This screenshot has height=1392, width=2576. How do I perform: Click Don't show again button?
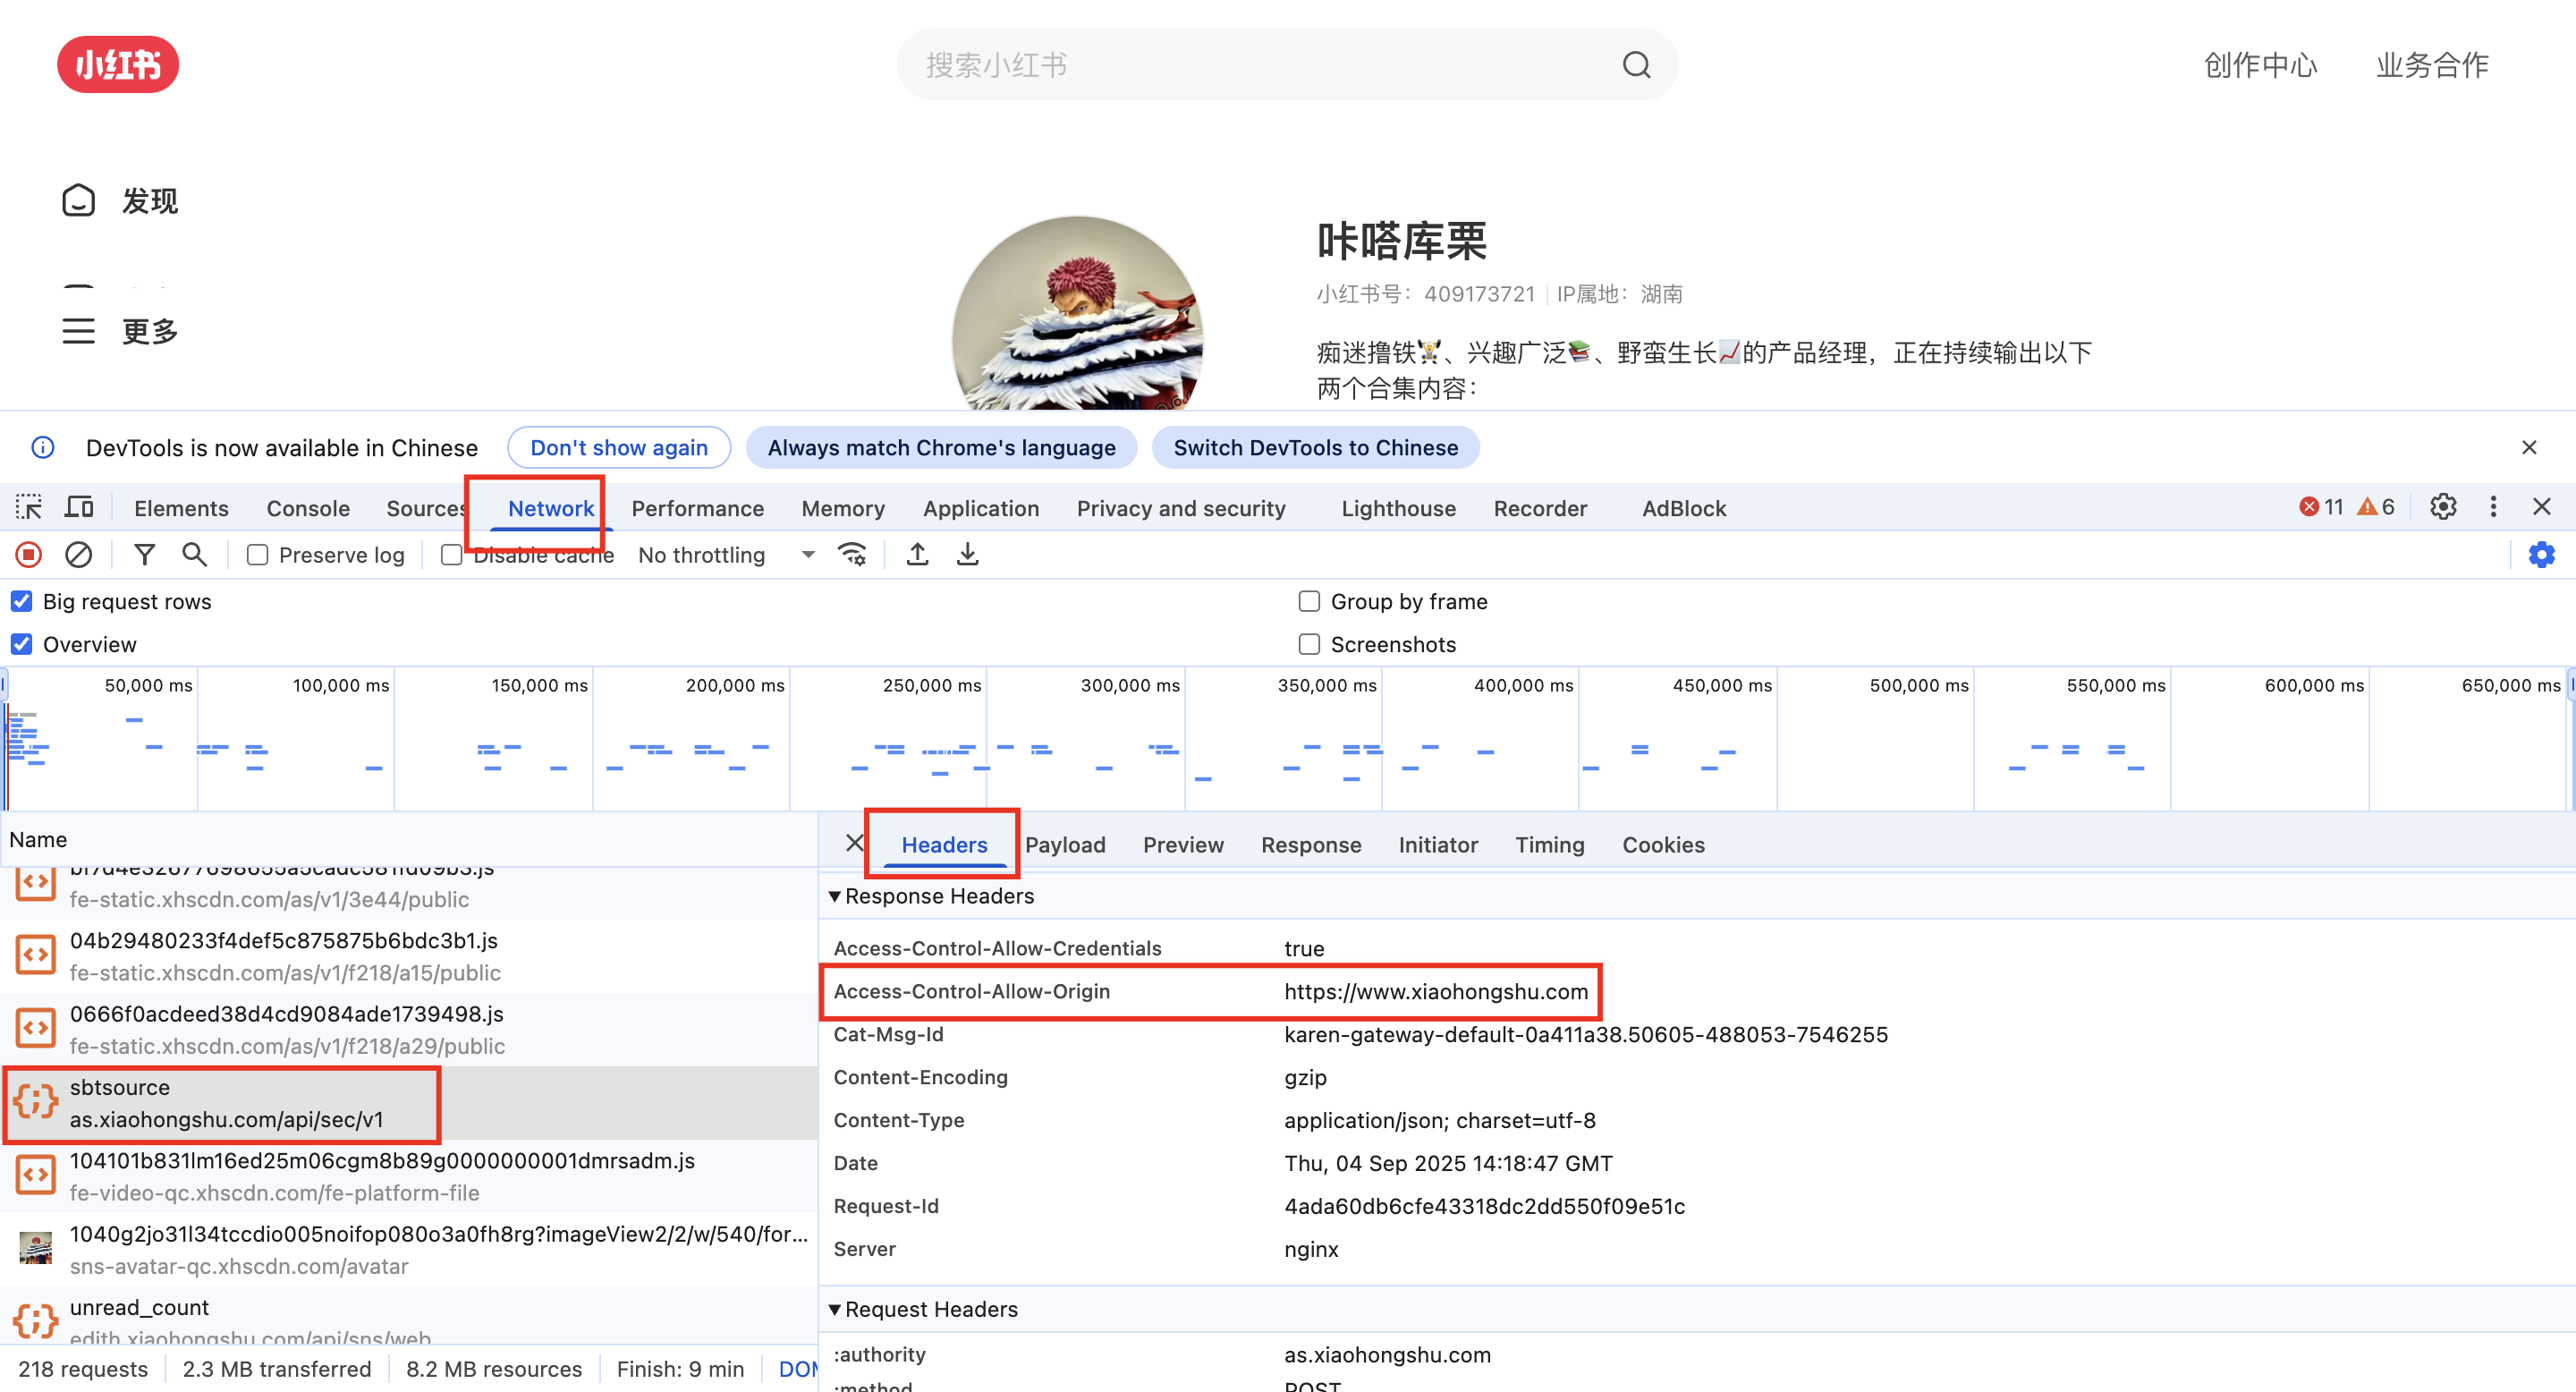pyautogui.click(x=619, y=448)
